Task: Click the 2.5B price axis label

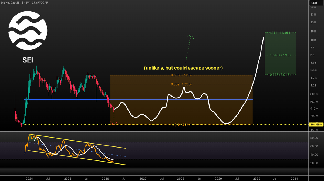Action: pos(314,70)
